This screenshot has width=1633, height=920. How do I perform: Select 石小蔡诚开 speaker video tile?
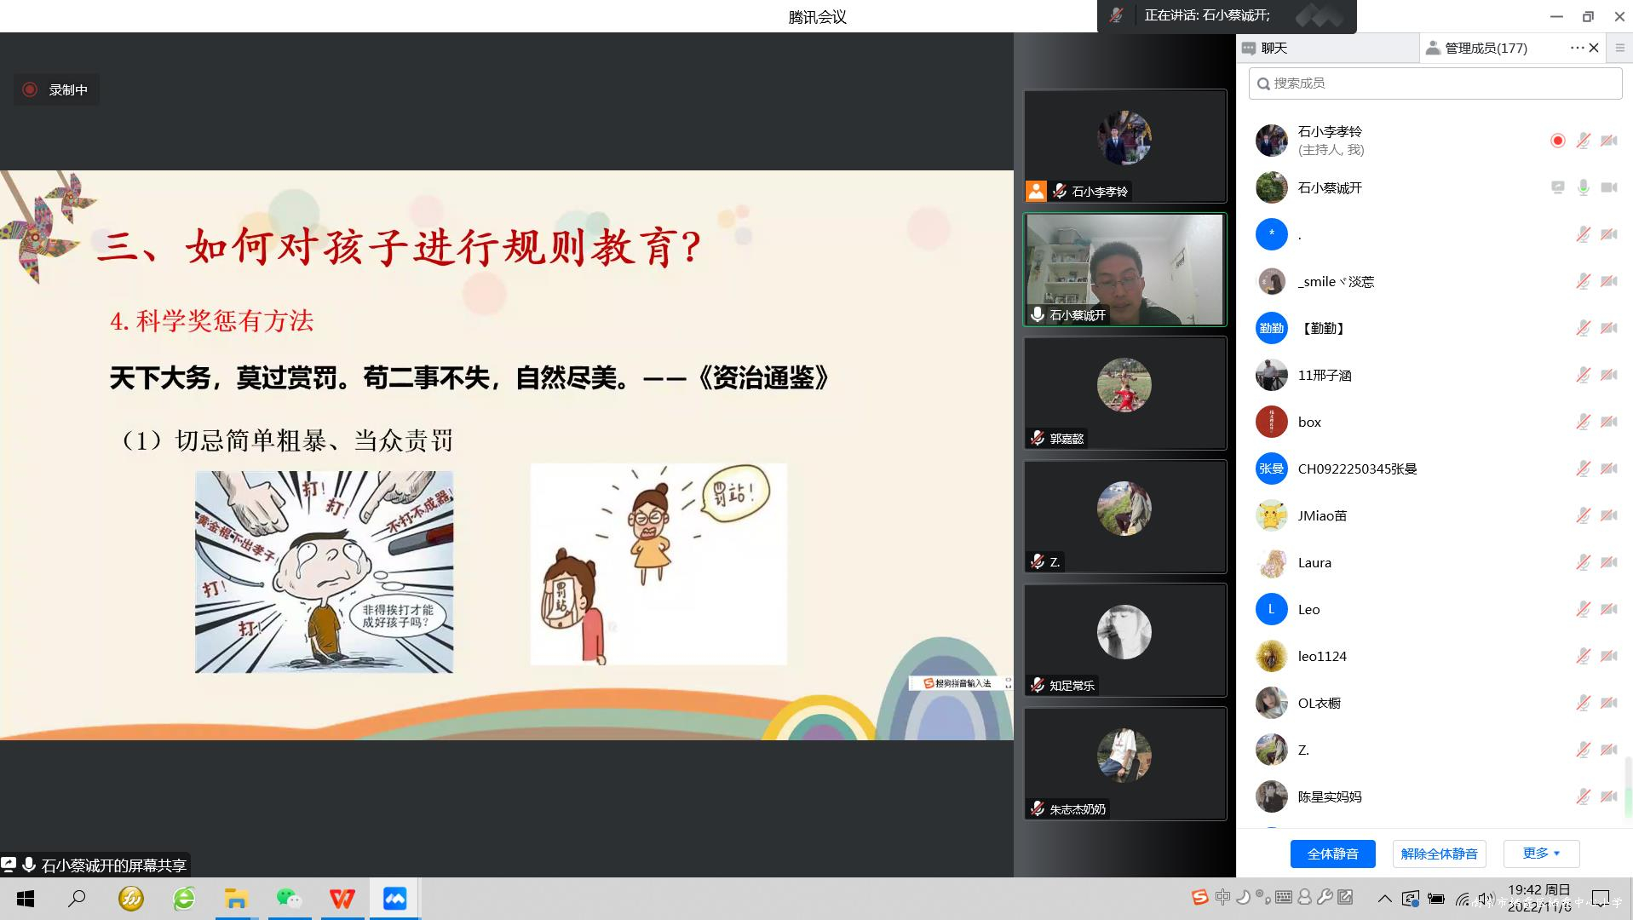coord(1124,269)
